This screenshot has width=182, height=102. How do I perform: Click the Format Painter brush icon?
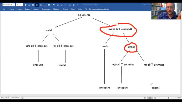pos(25,5)
